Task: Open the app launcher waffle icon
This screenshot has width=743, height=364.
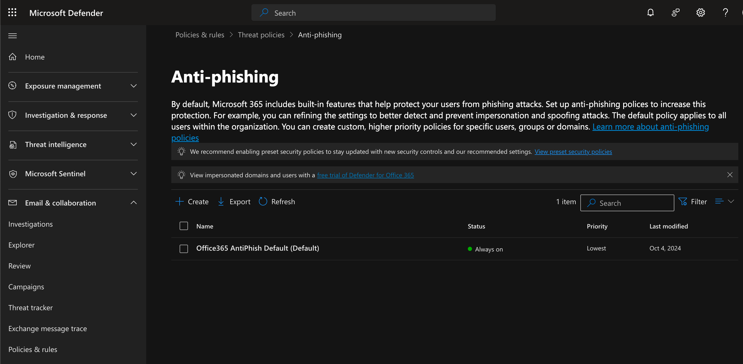Action: click(12, 13)
